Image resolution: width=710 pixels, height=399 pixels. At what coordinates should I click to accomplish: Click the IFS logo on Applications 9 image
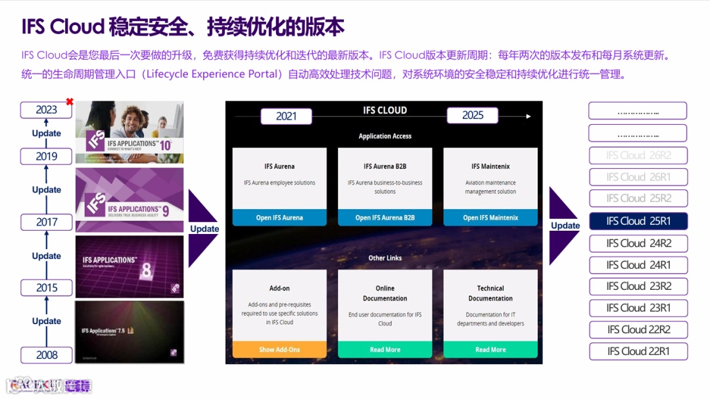96,204
